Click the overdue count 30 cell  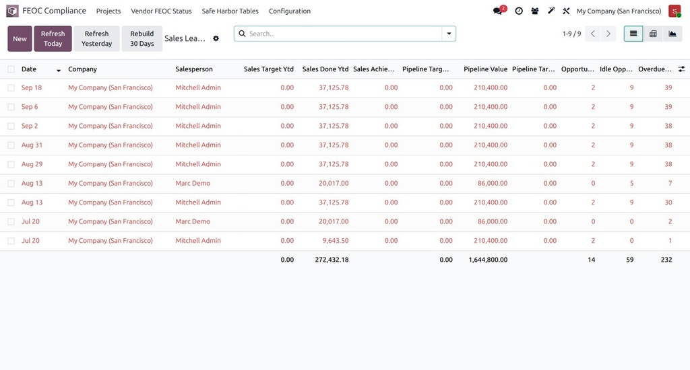click(x=668, y=202)
